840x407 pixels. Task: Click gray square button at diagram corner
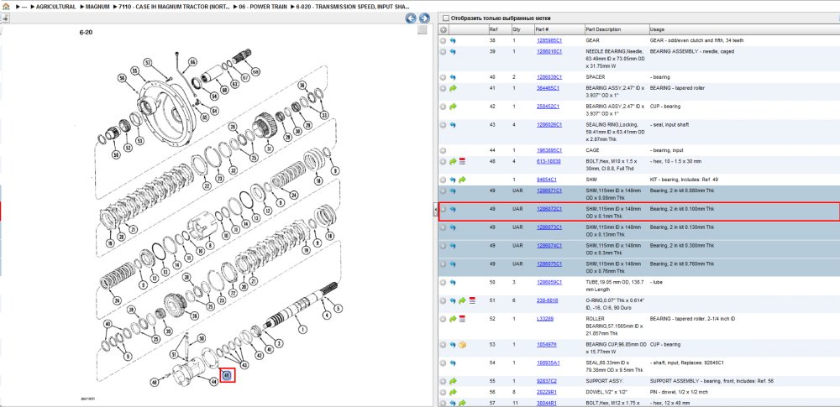(x=423, y=30)
